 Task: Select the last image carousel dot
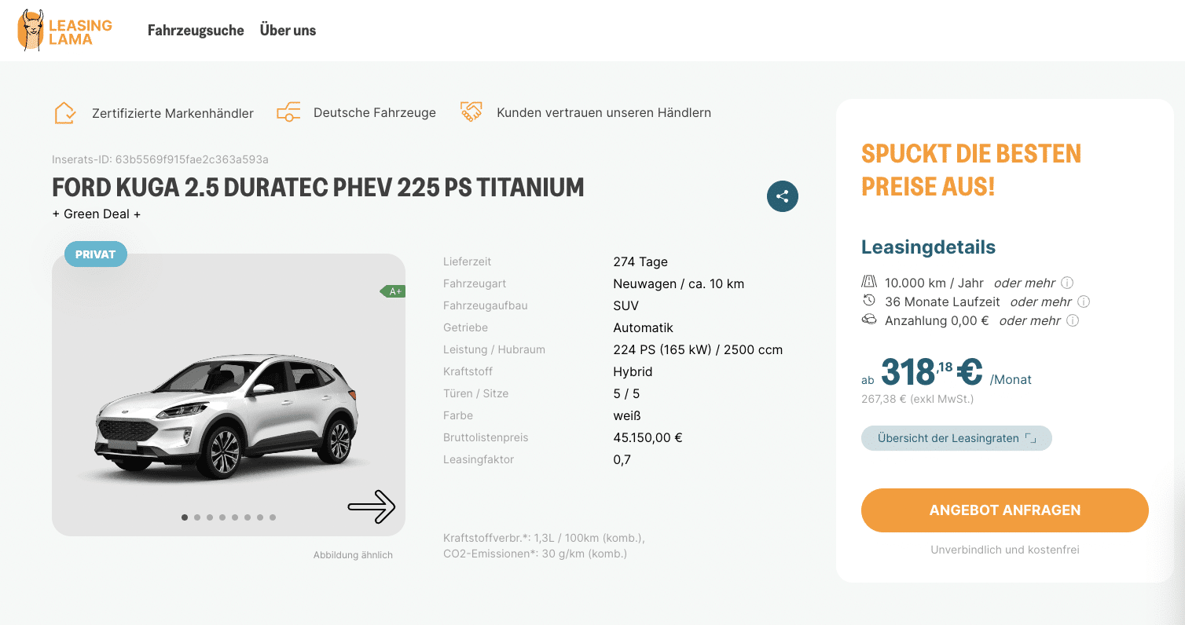(x=273, y=517)
